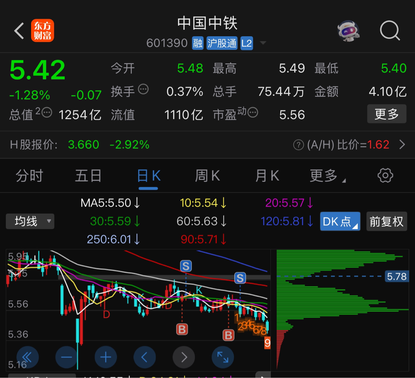
Task: Open the 均线 indicator dropdown
Action: click(30, 221)
